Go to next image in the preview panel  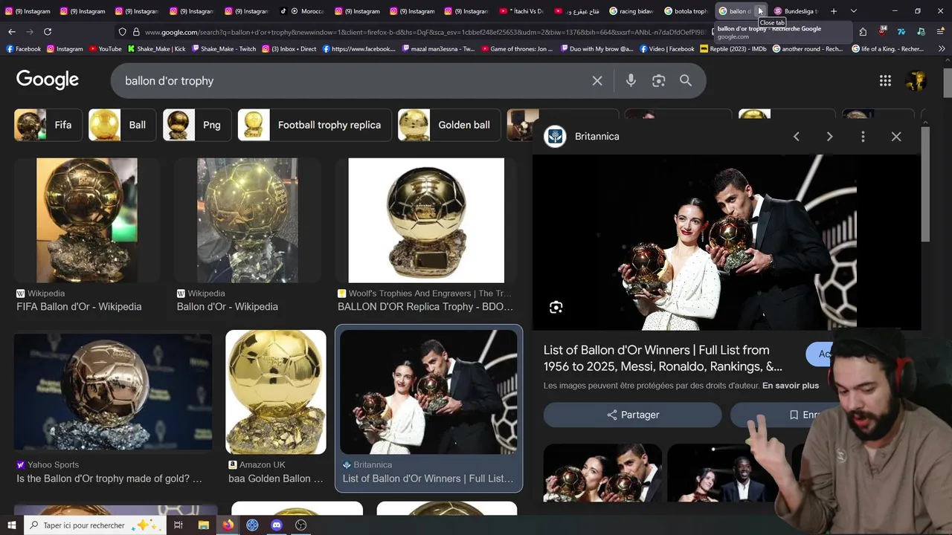829,137
